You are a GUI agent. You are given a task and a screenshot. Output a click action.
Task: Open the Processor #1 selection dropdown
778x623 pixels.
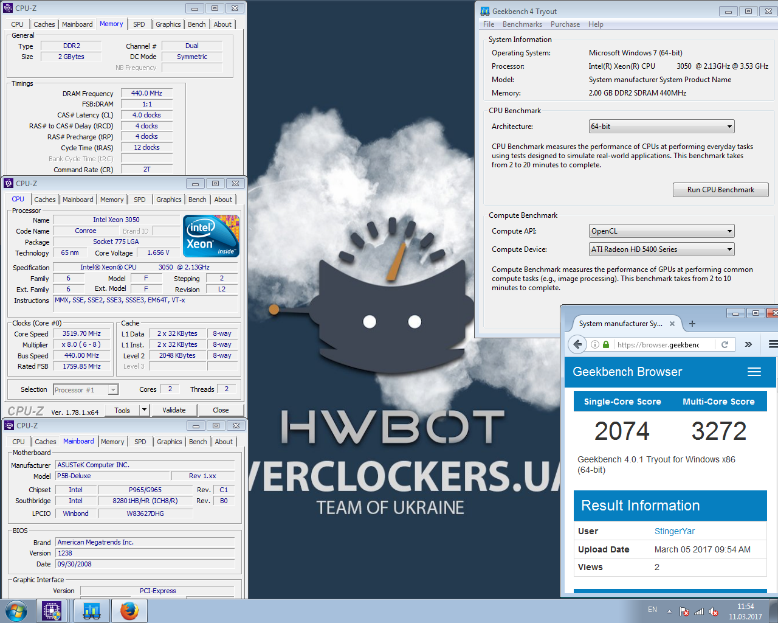[86, 390]
